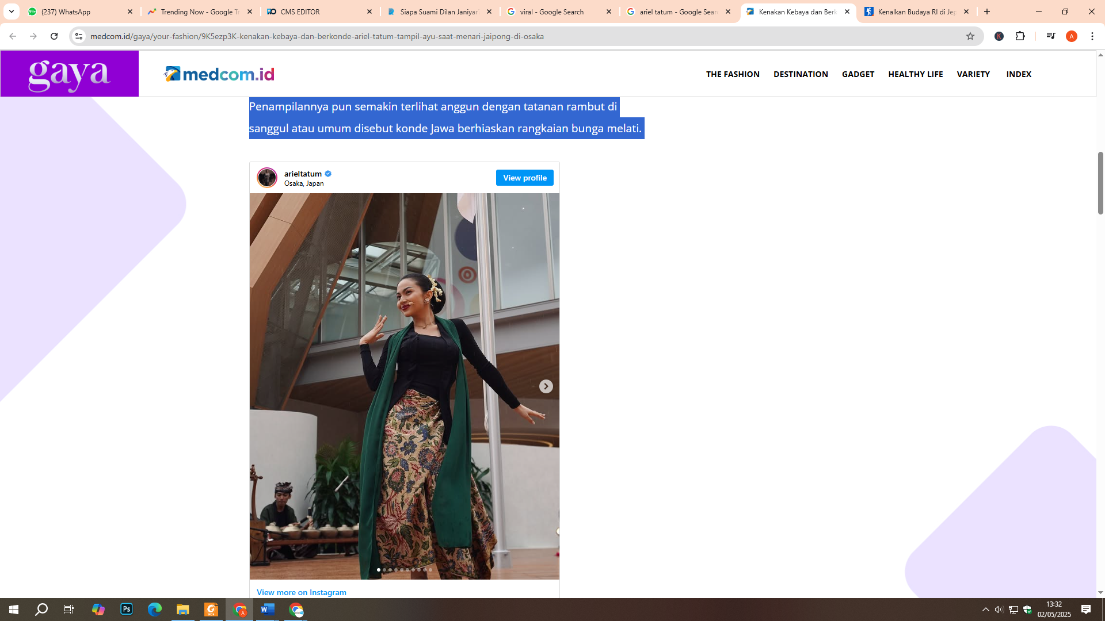Click the page vertical scrollbar thumb

[1100, 183]
